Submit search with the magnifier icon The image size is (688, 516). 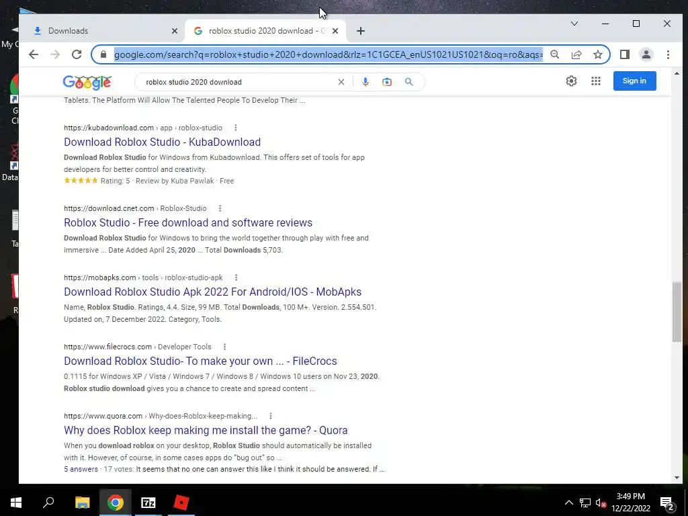click(x=408, y=82)
